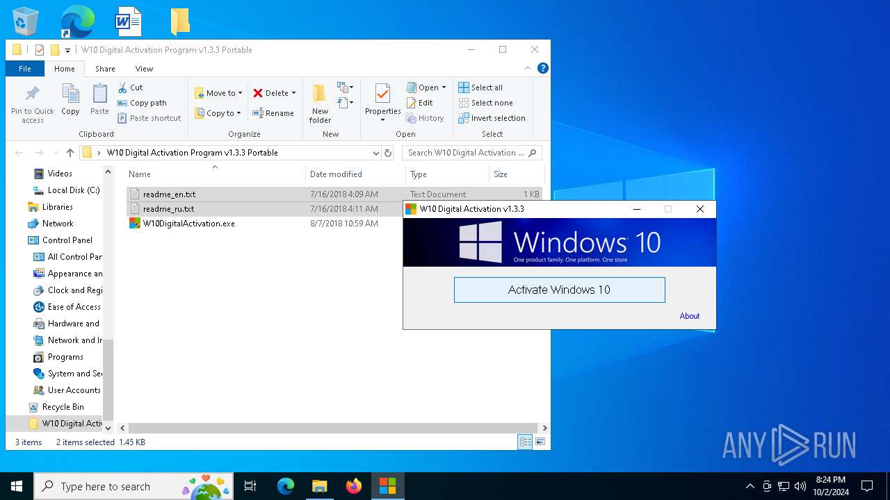Click the horizontal scrollbar in file list
The height and width of the screenshot is (500, 890).
point(333,428)
